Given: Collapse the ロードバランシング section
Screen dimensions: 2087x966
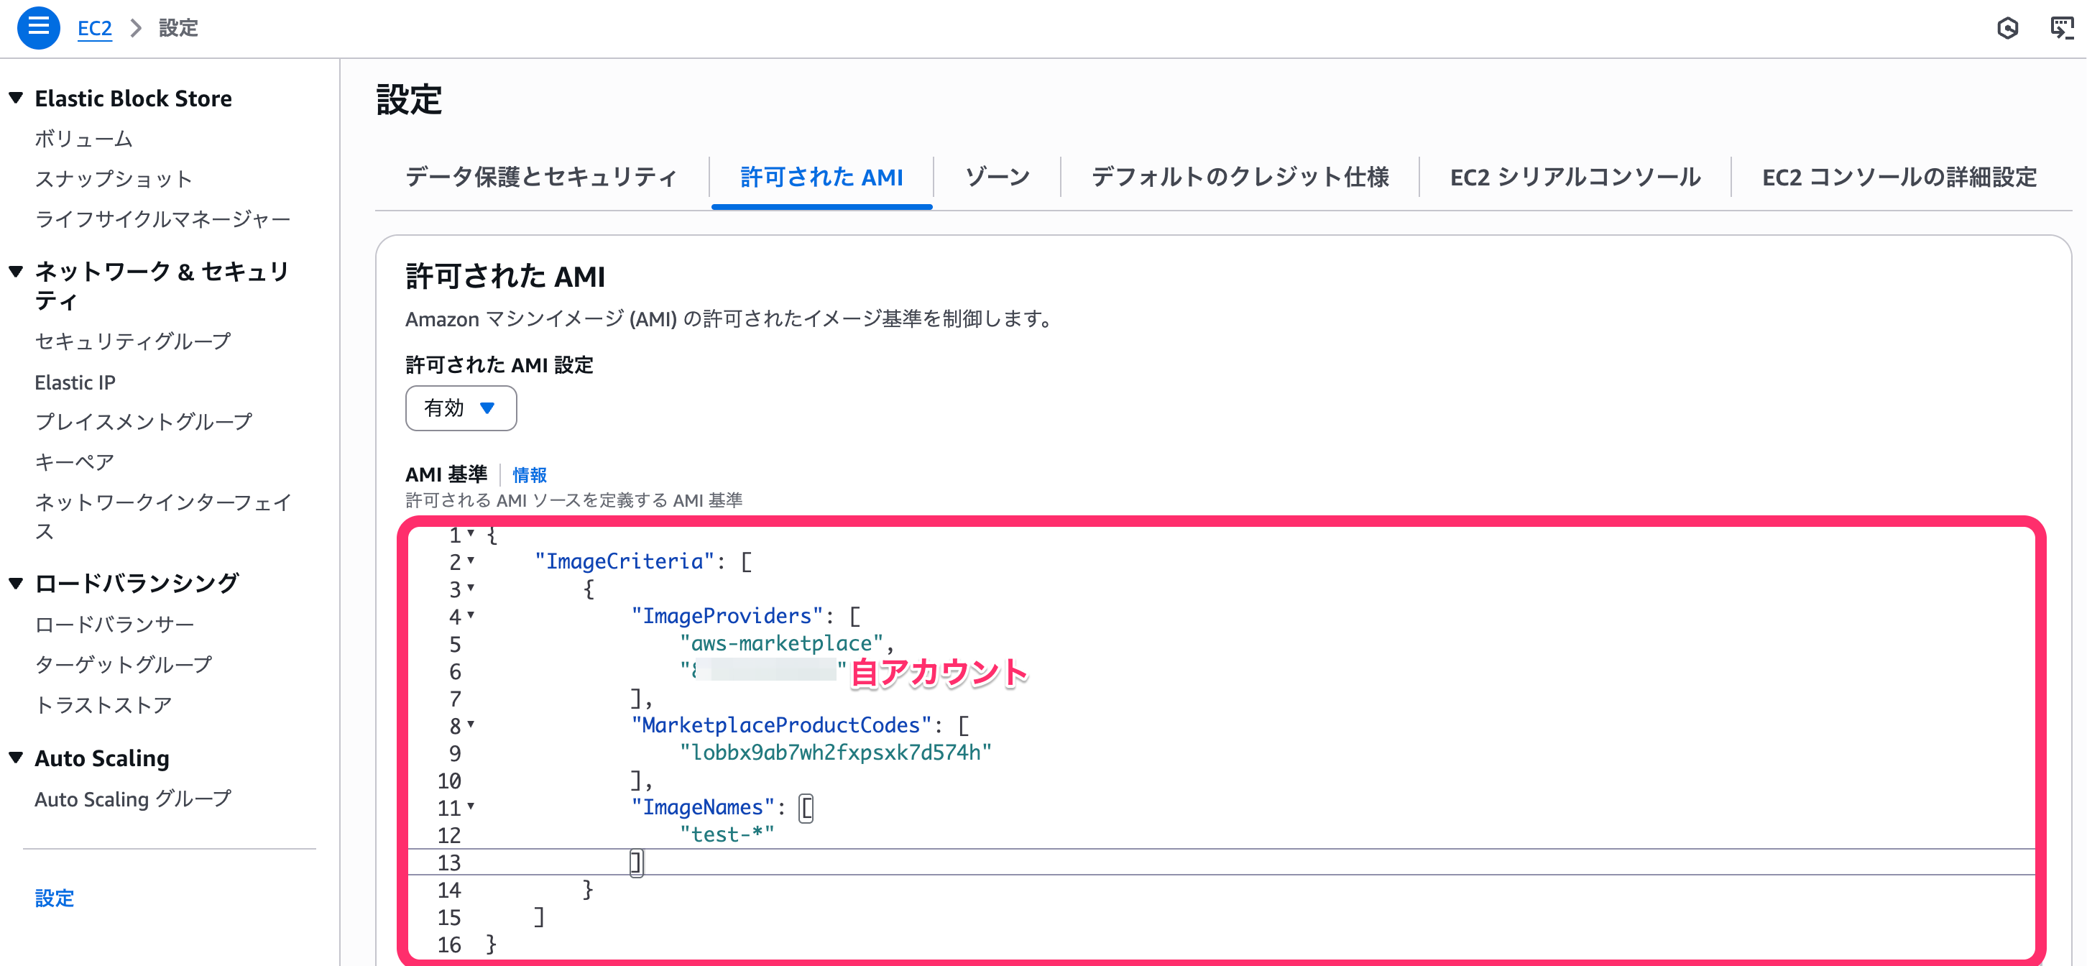Looking at the screenshot, I should point(17,583).
